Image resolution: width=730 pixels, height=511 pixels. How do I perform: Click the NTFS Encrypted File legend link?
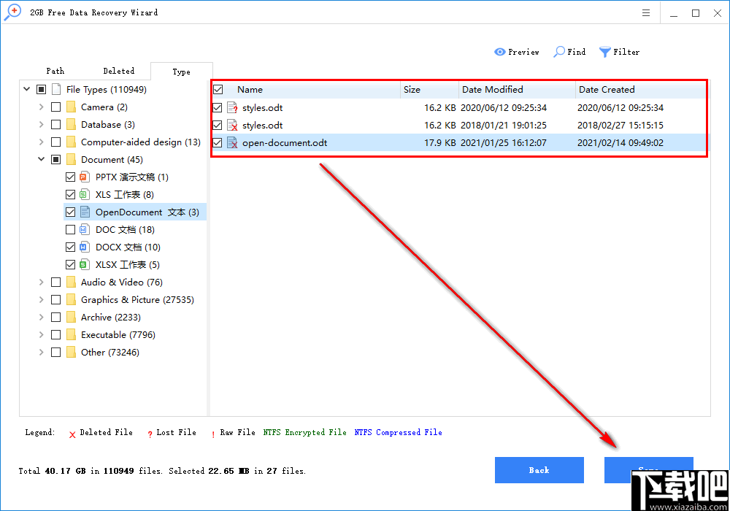[x=305, y=432]
